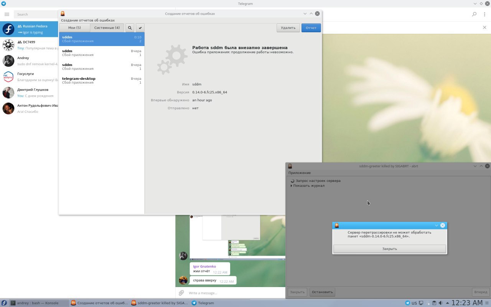The width and height of the screenshot is (491, 307).
Task: Switch to Создание отчетов taskbar entry
Action: point(99,303)
